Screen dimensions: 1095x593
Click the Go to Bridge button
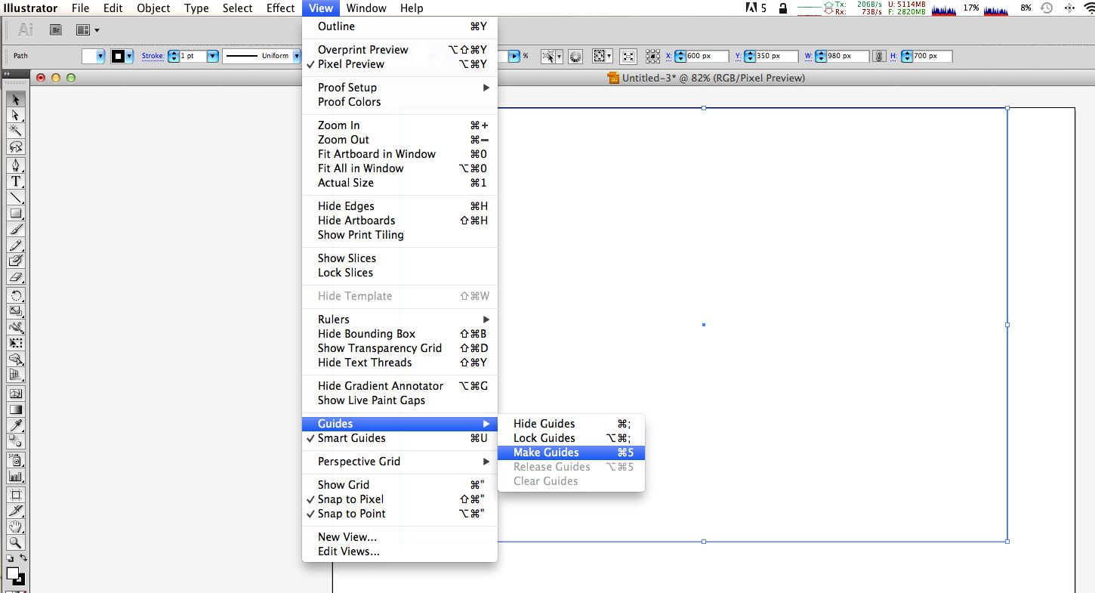(56, 30)
